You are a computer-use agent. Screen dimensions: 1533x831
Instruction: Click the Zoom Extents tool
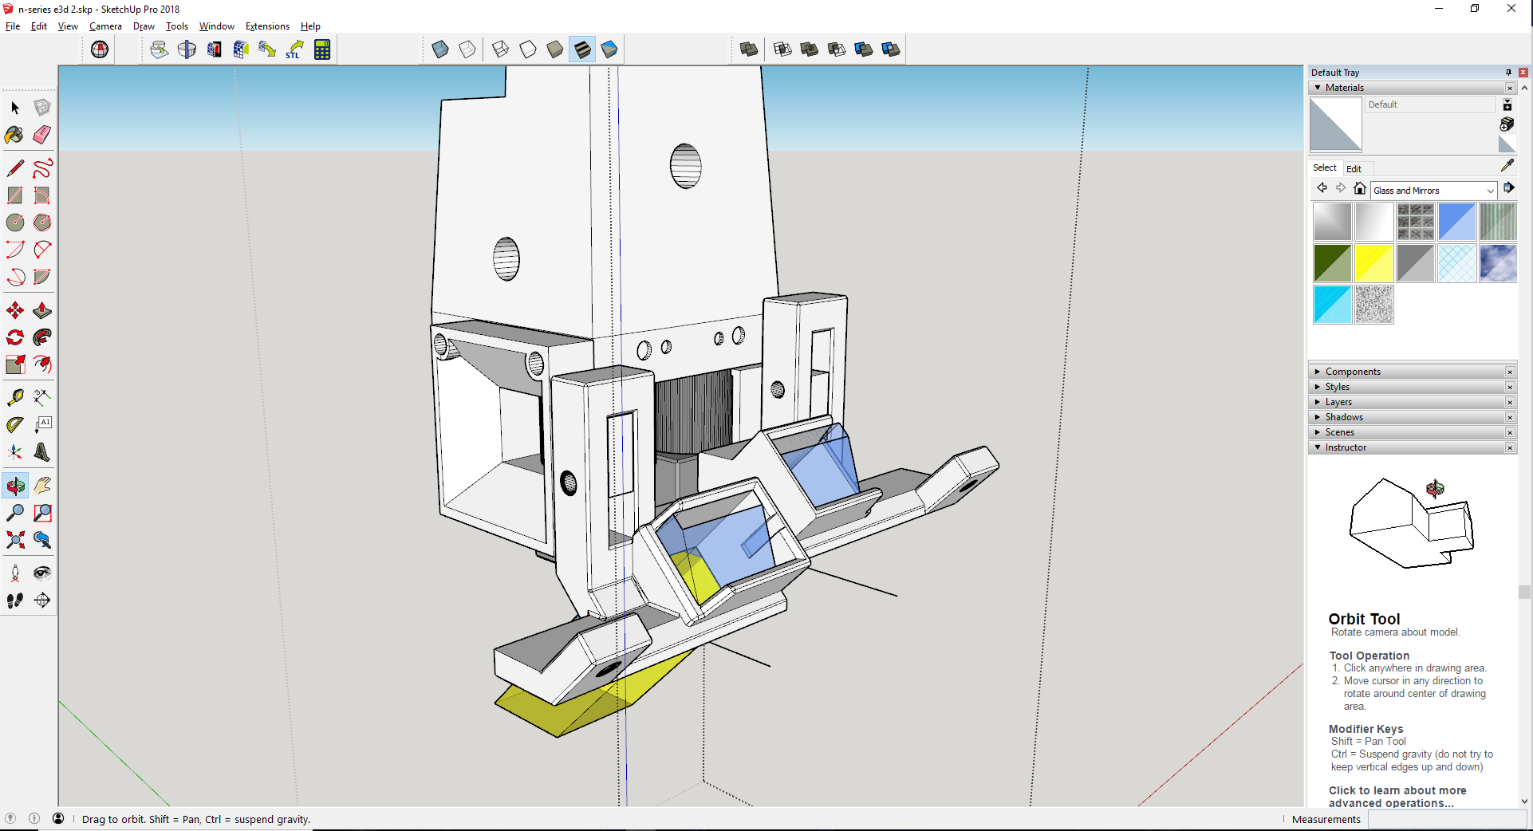[15, 540]
